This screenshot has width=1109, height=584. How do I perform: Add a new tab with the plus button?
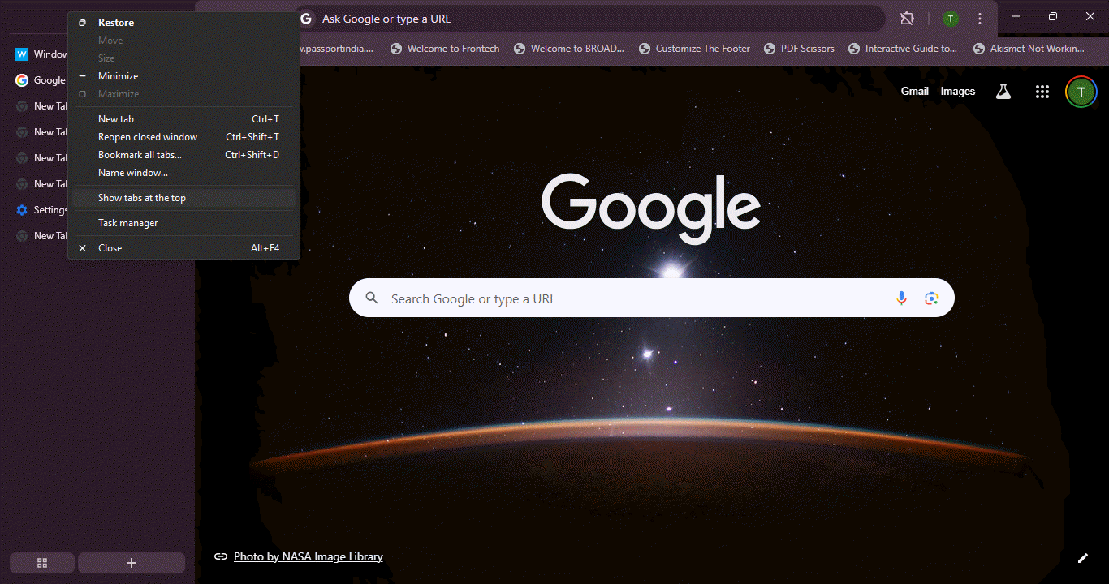(x=132, y=562)
